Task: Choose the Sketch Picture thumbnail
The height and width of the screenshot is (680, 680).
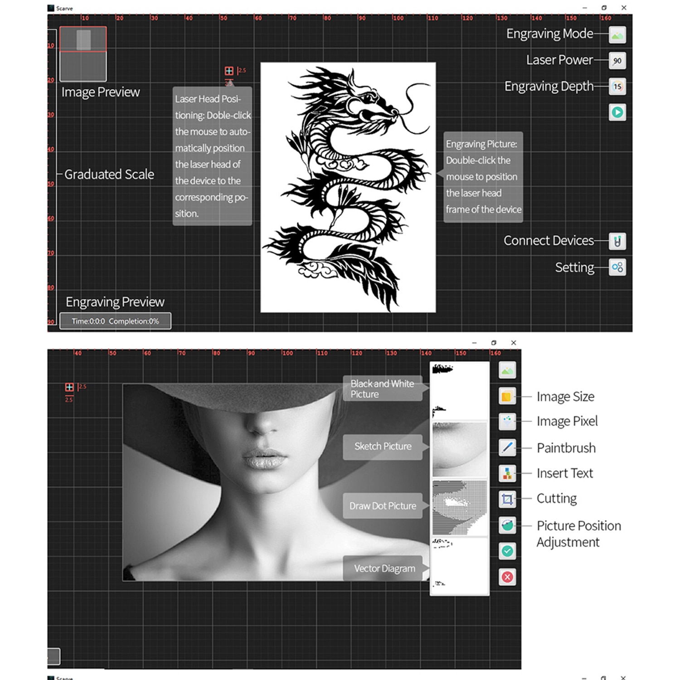Action: (459, 449)
